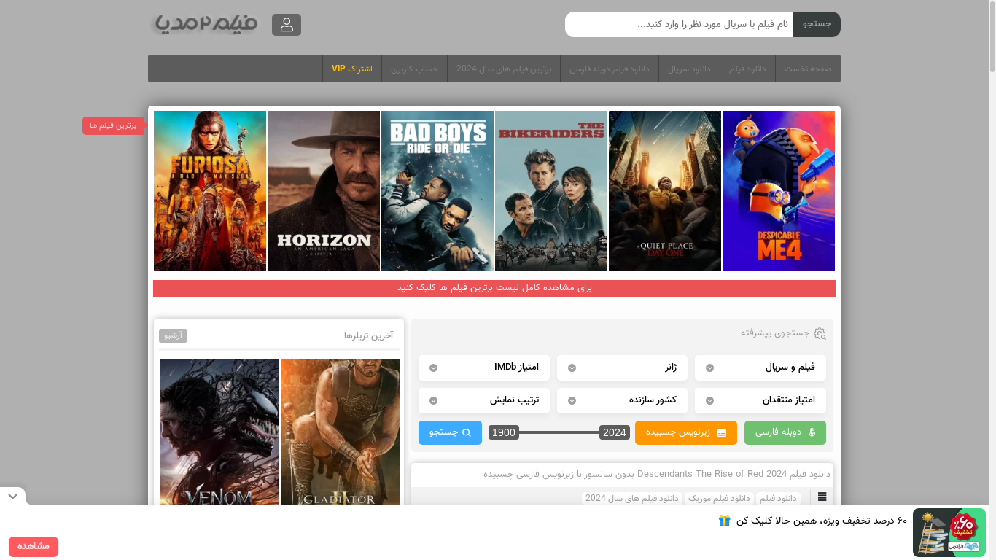Open best movies of 2024 menu item
Screen dimensions: 996x560
pos(504,69)
